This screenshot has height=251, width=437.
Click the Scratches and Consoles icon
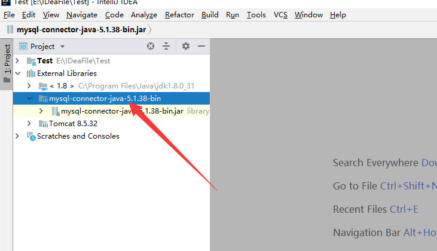click(x=31, y=136)
